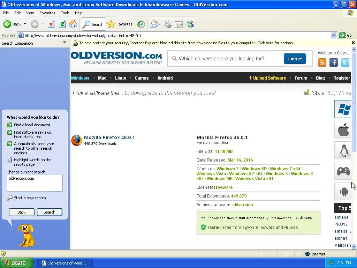Click the Find It! button
Viewport: 357px width, 268px height.
[295, 59]
